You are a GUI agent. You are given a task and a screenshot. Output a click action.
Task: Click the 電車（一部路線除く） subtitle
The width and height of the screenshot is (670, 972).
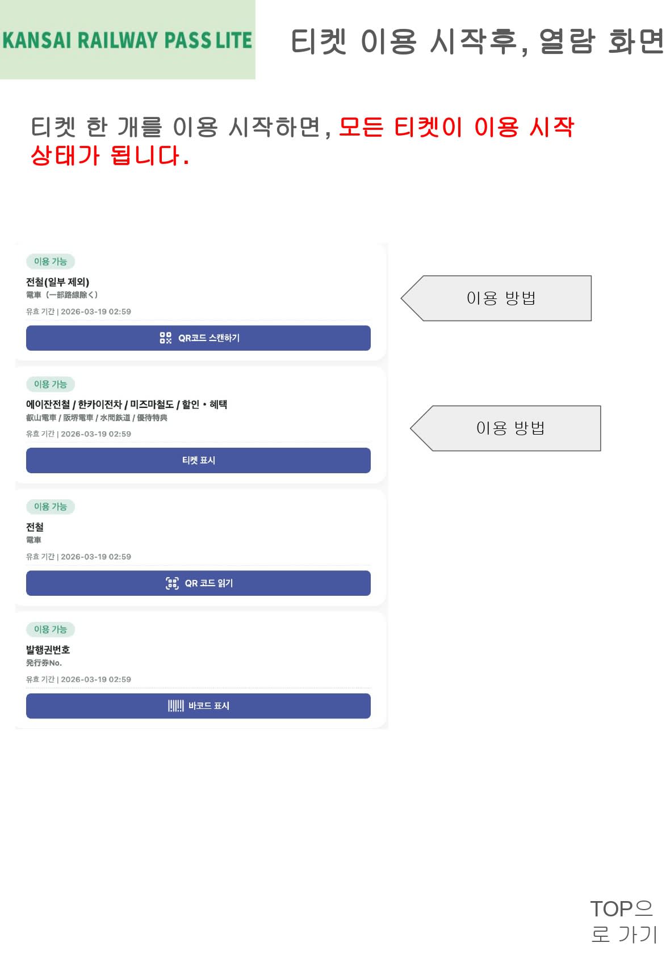point(62,295)
